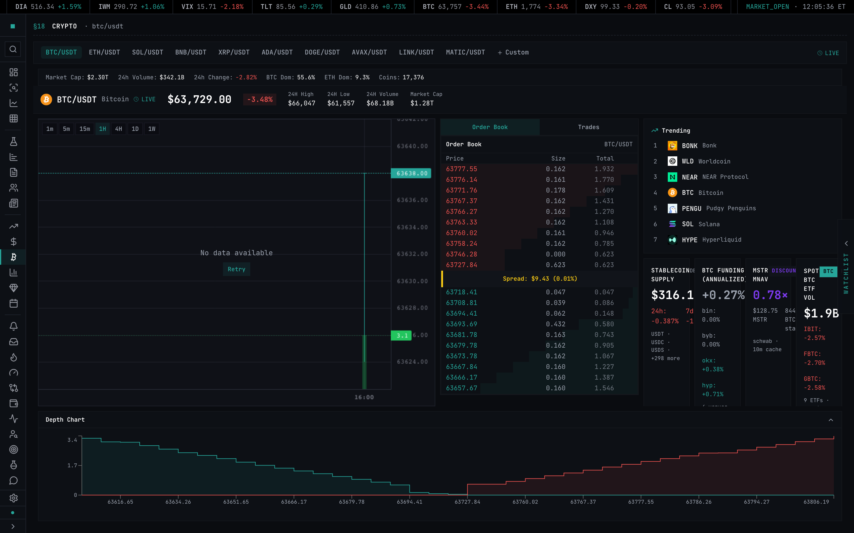Open the vertical bar chart sidebar icon
This screenshot has width=854, height=533.
point(13,272)
